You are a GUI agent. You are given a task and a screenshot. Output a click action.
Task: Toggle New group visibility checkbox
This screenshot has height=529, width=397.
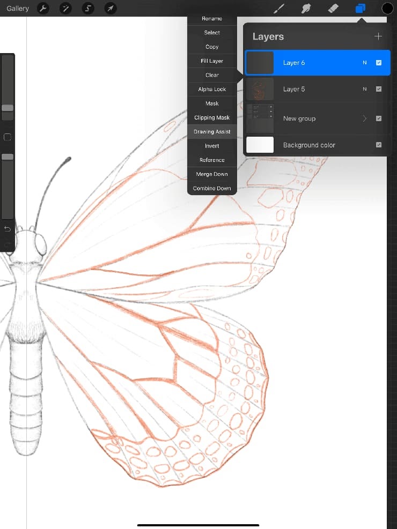point(379,118)
